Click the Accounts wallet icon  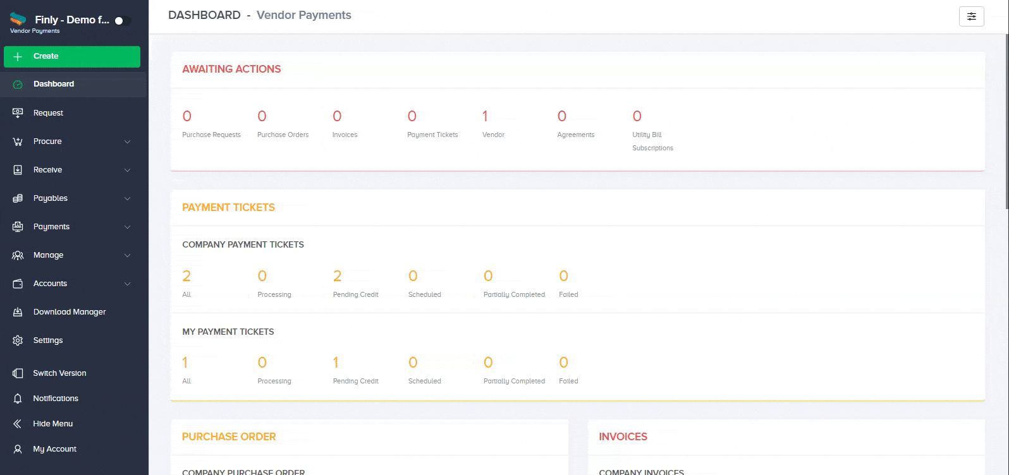(18, 284)
